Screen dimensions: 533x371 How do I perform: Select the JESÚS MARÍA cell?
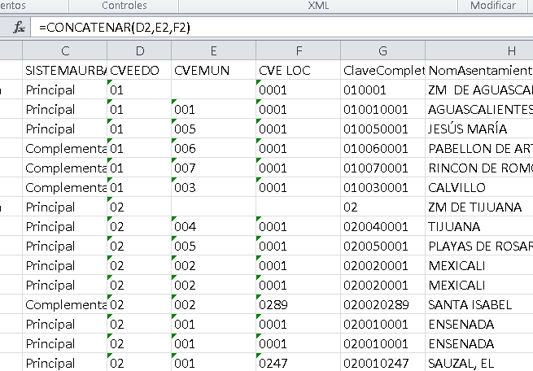[479, 129]
